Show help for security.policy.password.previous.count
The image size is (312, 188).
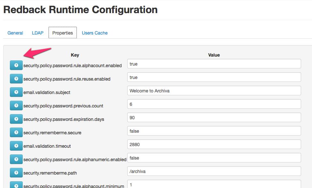pos(16,106)
